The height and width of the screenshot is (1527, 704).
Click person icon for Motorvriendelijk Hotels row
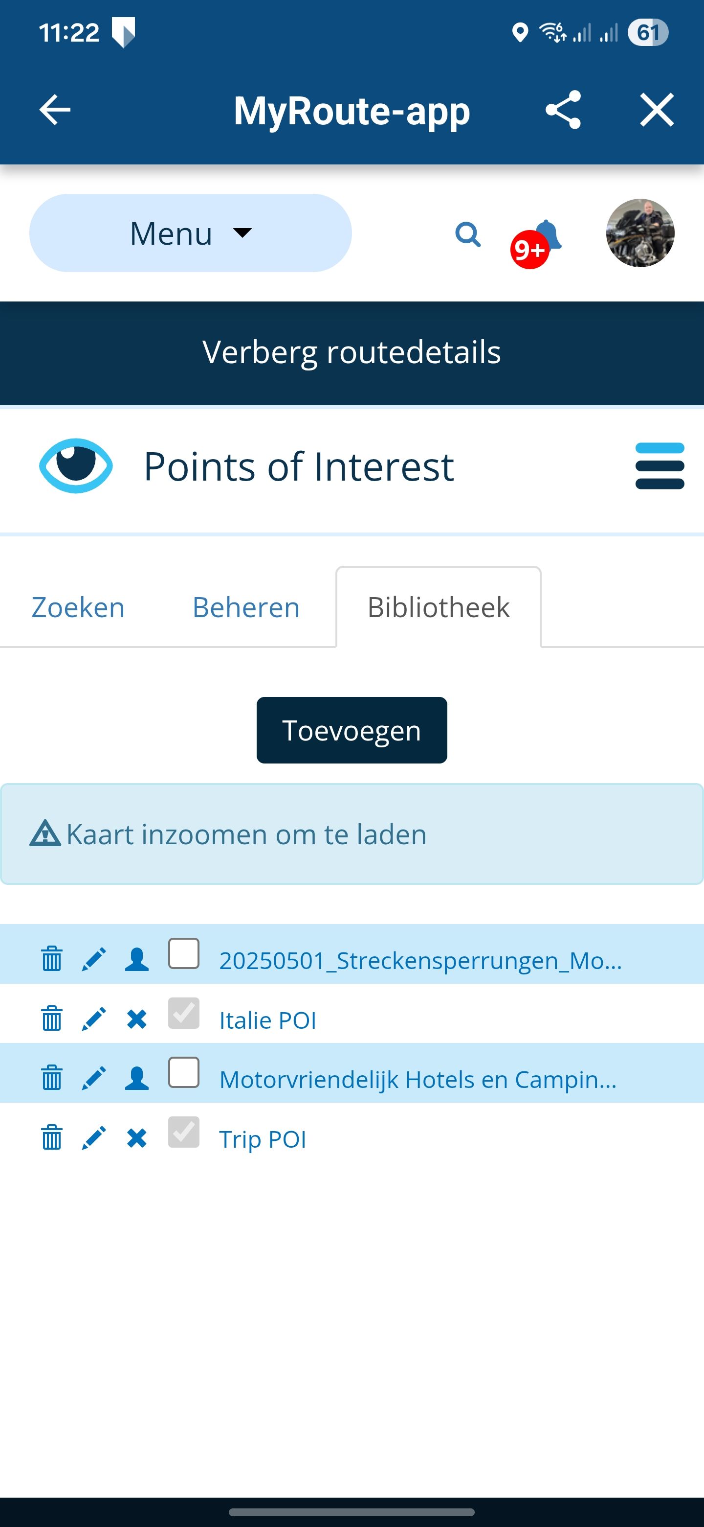[x=137, y=1078]
